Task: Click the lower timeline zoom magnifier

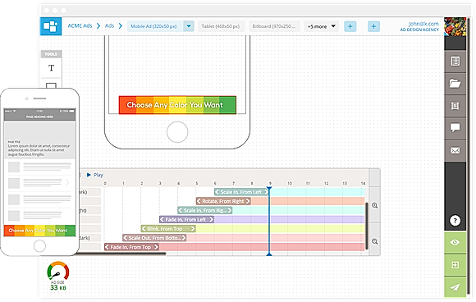Action: [x=374, y=241]
